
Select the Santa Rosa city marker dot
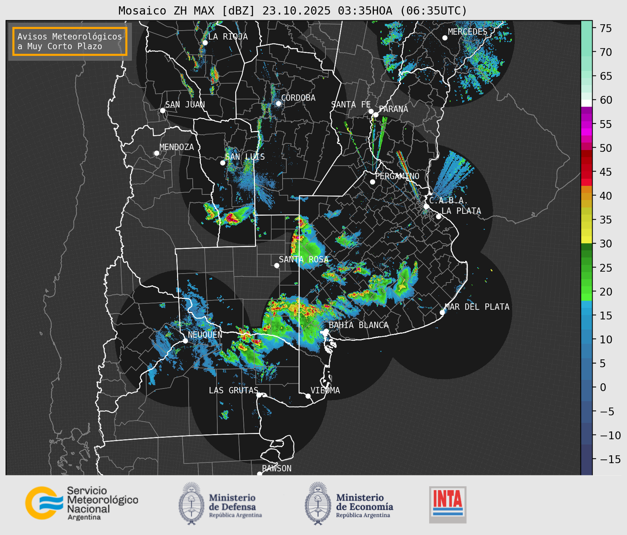click(x=277, y=265)
